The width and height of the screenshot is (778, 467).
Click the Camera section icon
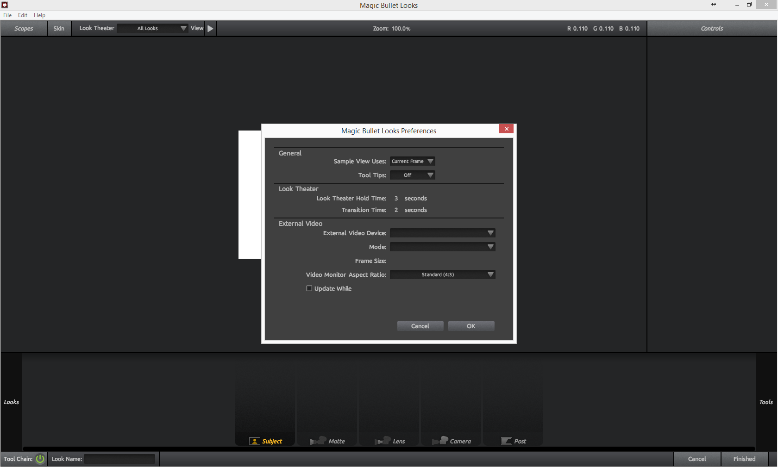pyautogui.click(x=440, y=441)
